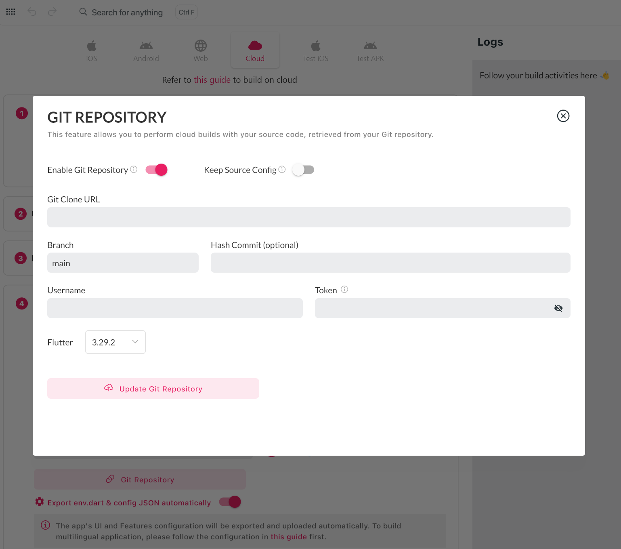Open the Test APK tab
621x549 pixels.
tap(370, 50)
